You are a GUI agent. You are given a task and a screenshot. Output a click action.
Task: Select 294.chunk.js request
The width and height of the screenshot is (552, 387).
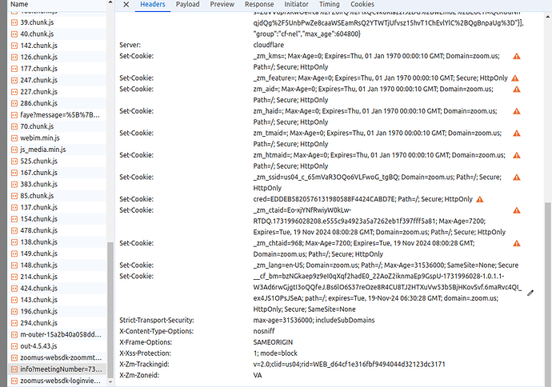(57, 323)
